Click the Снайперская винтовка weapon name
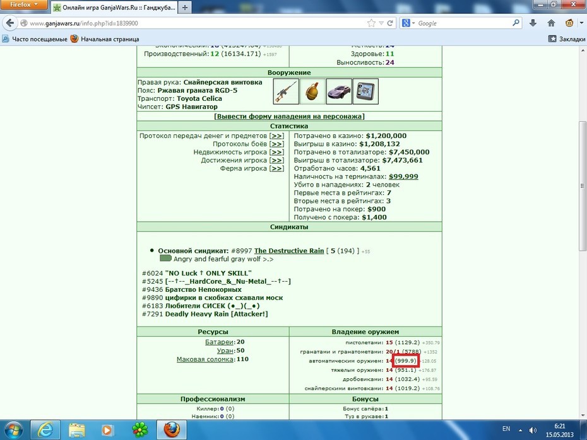 tap(223, 82)
